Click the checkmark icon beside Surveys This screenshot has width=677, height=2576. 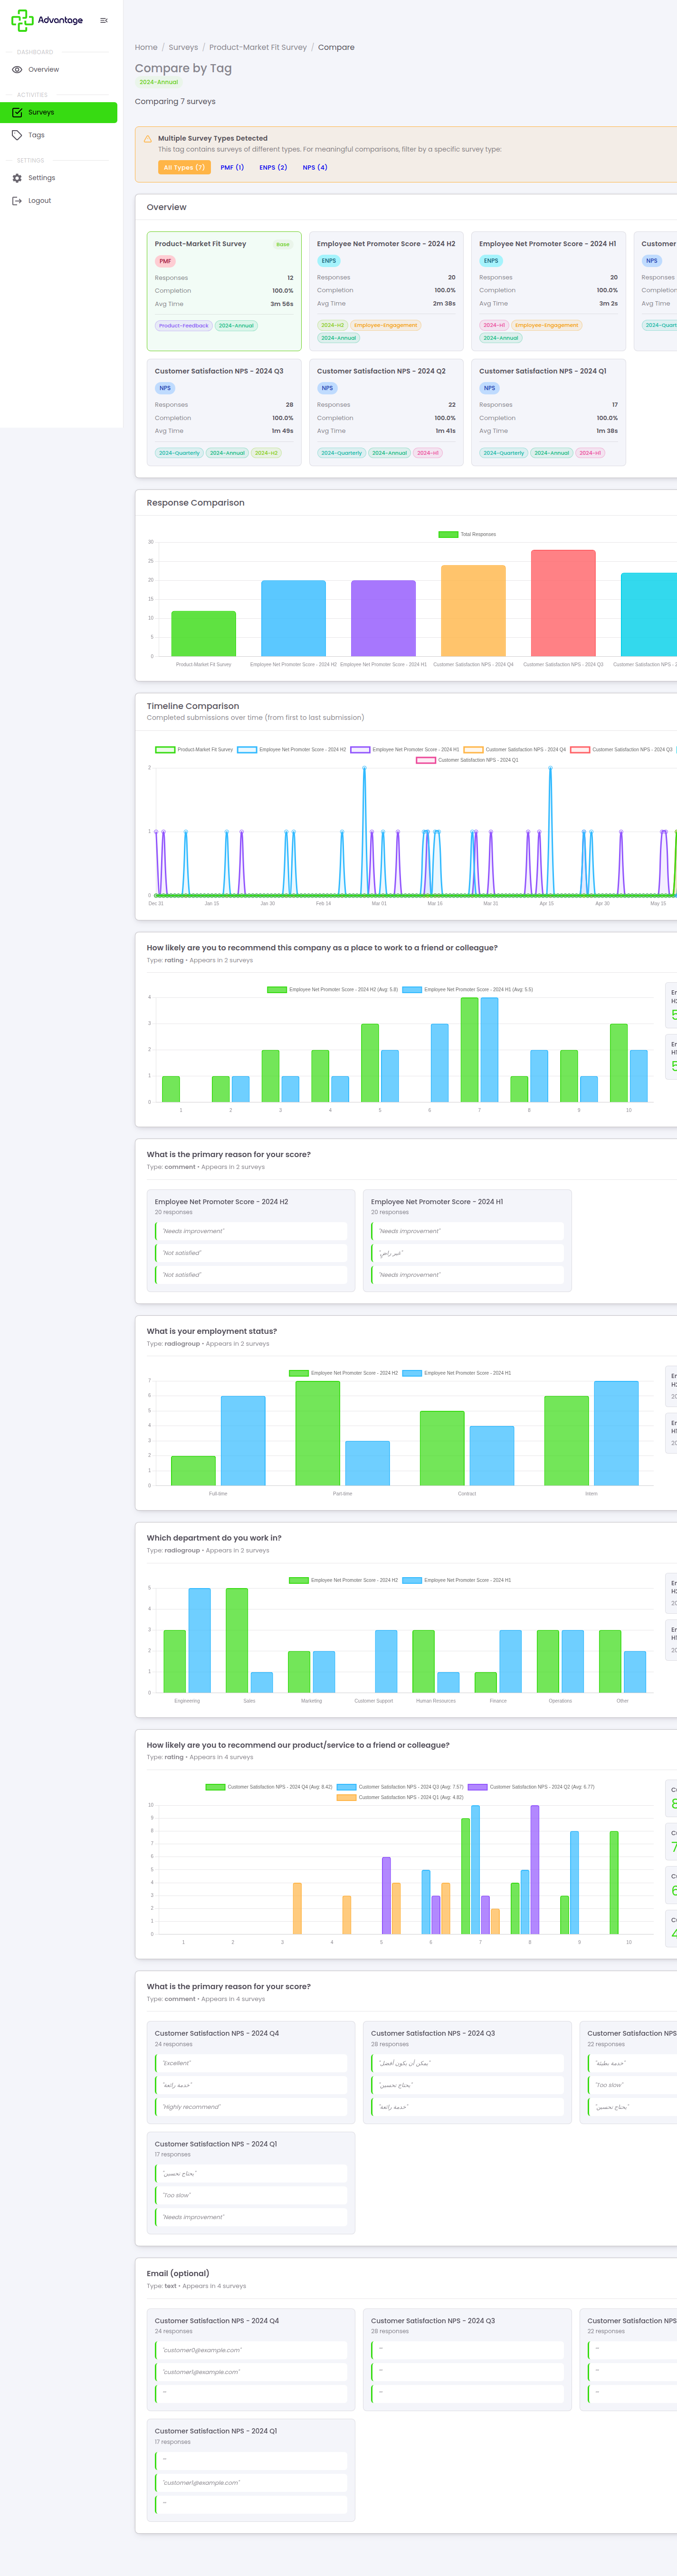pos(17,112)
